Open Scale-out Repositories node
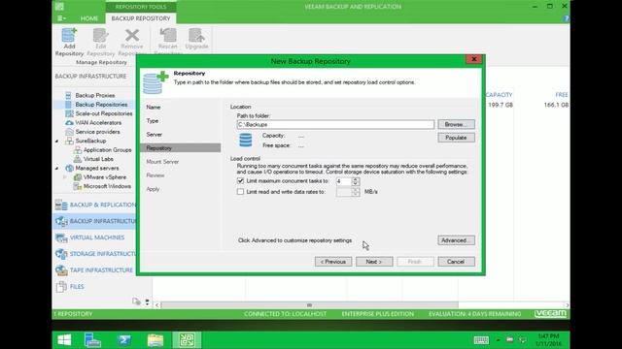 click(104, 113)
